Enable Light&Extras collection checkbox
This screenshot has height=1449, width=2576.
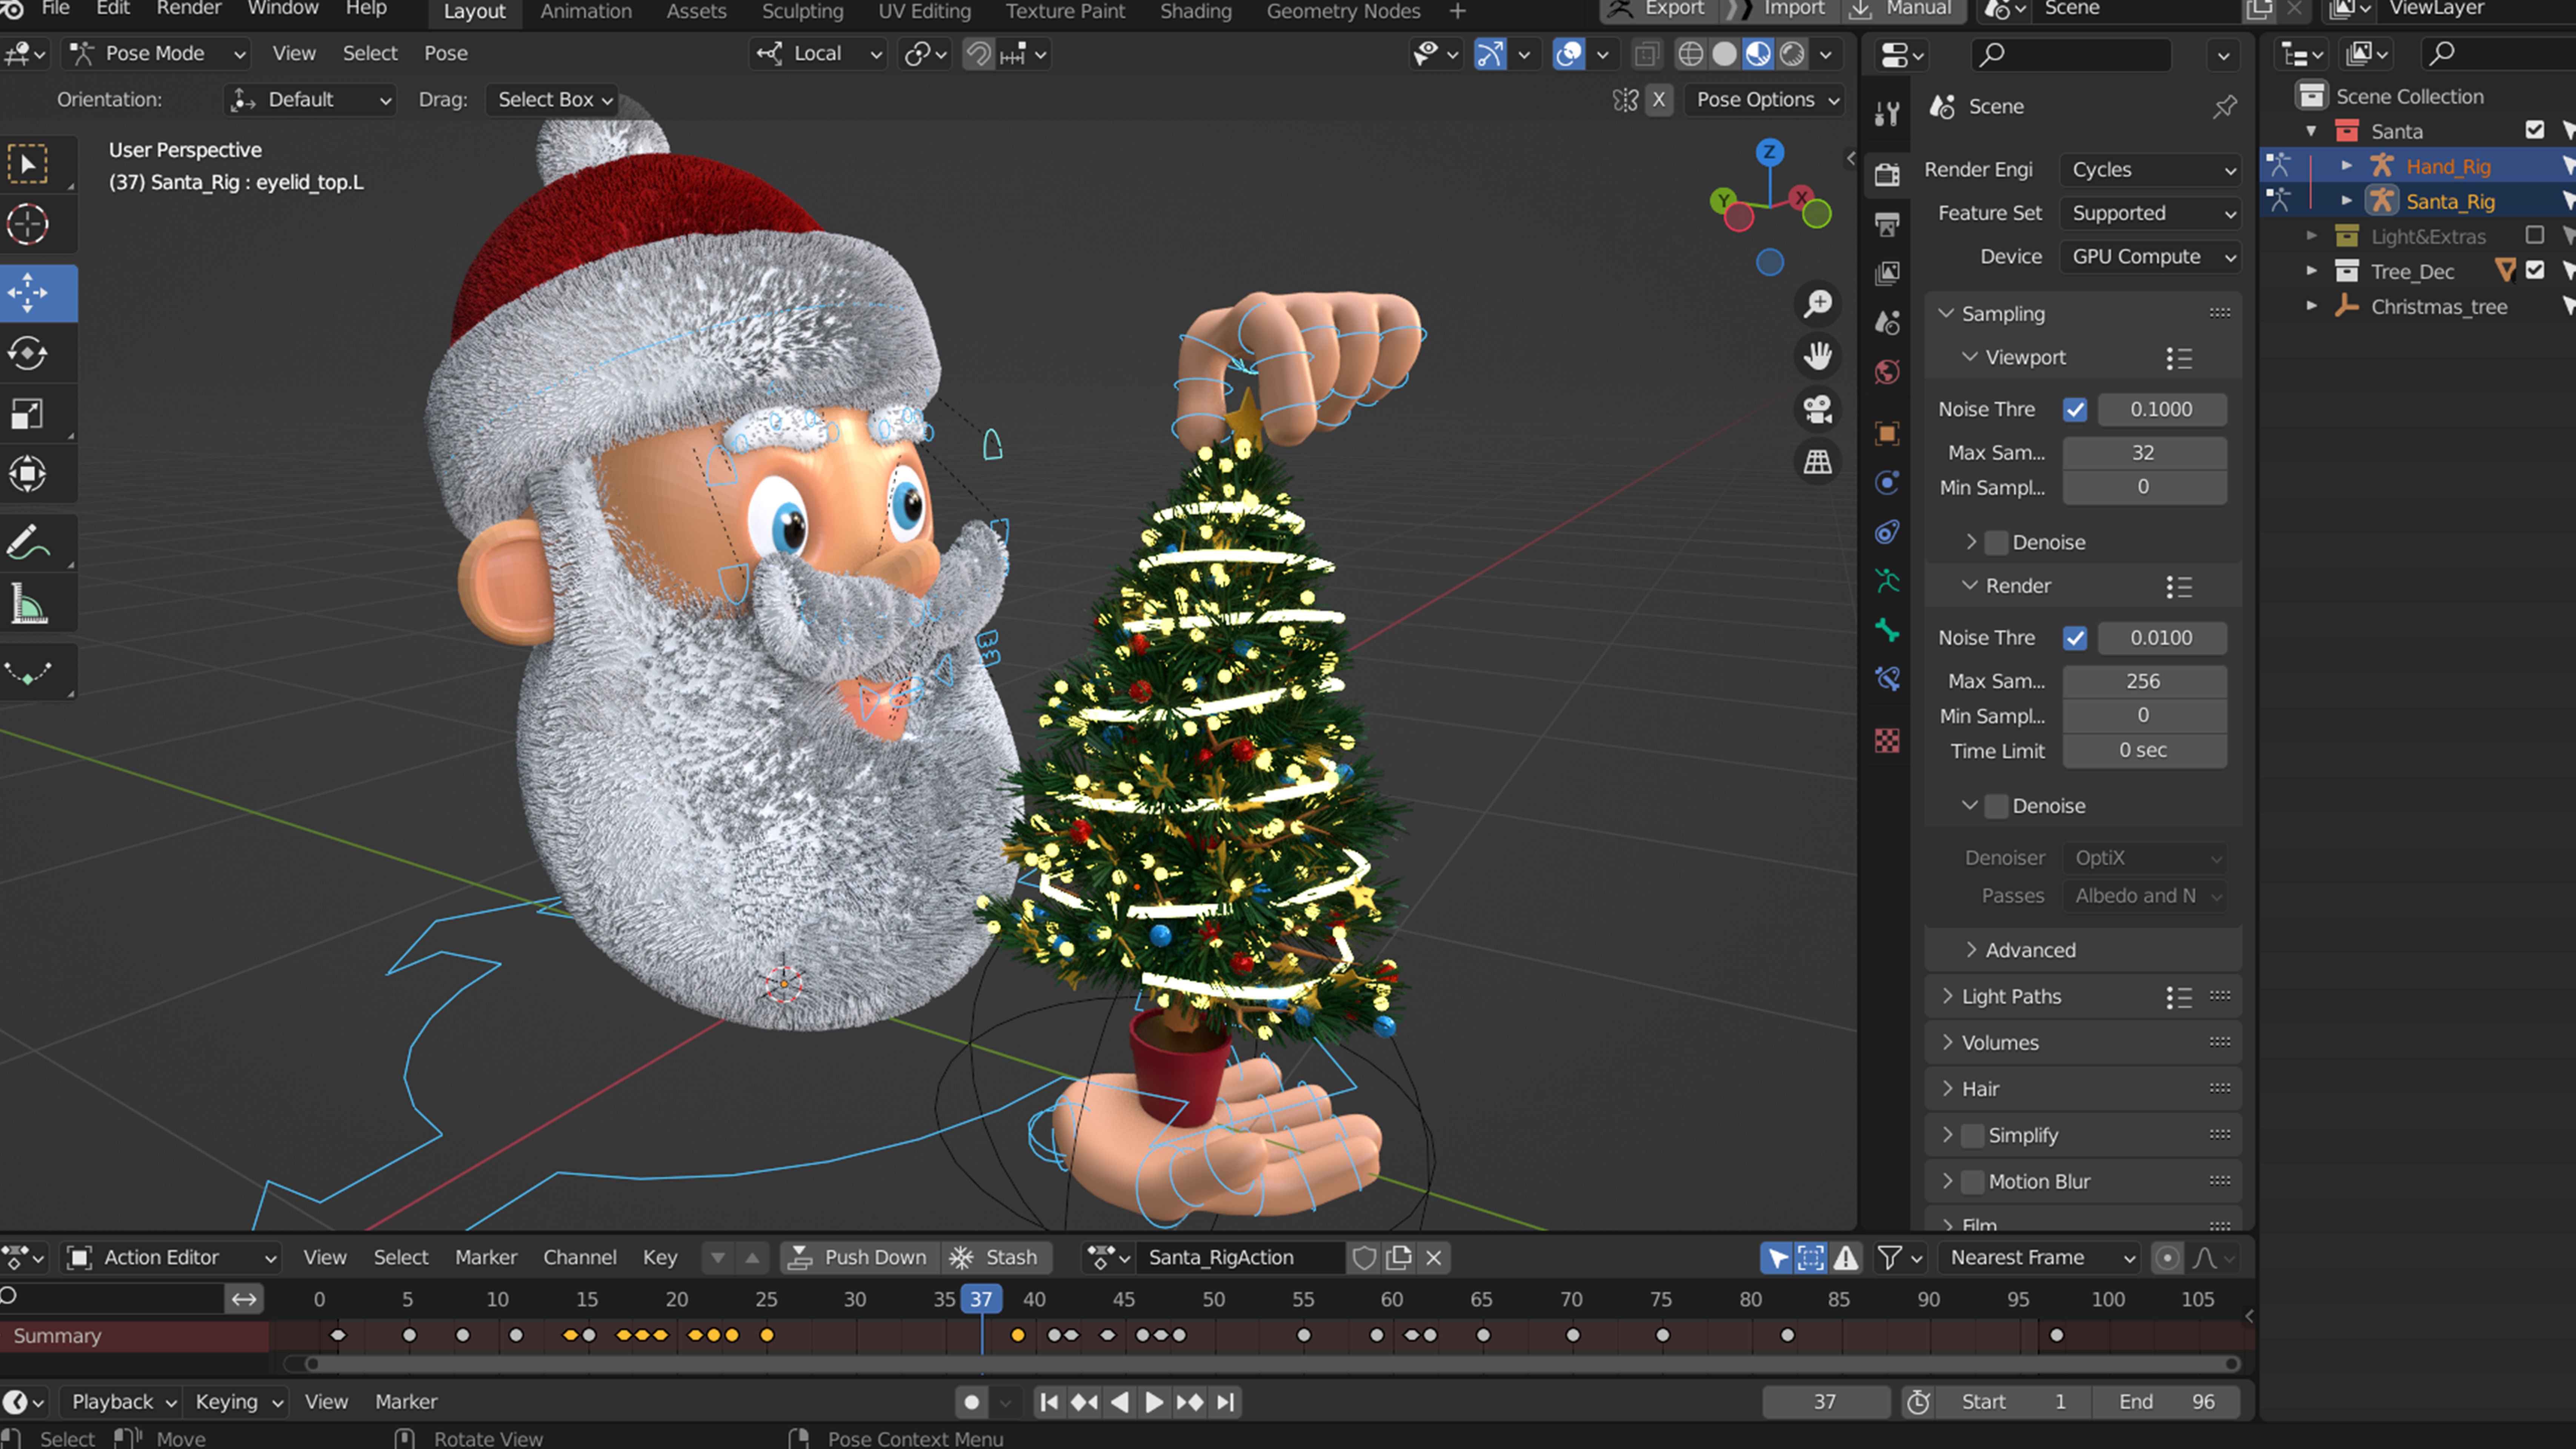click(x=2535, y=235)
